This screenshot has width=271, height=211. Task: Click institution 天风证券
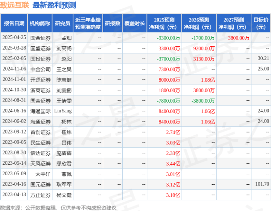tap(40, 164)
